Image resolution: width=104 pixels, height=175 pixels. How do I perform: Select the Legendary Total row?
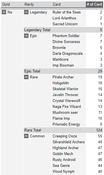(x=63, y=30)
